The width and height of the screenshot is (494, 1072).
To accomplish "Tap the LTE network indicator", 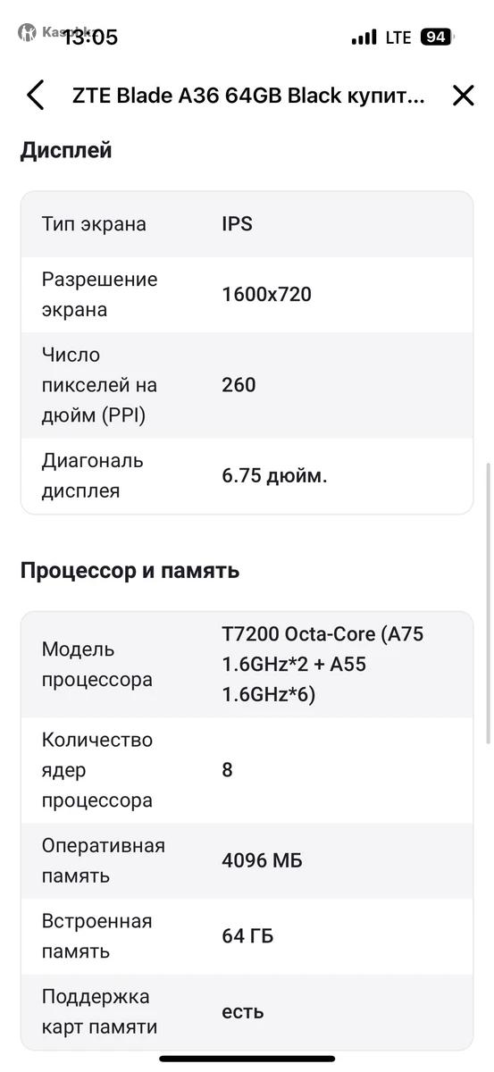I will (398, 38).
